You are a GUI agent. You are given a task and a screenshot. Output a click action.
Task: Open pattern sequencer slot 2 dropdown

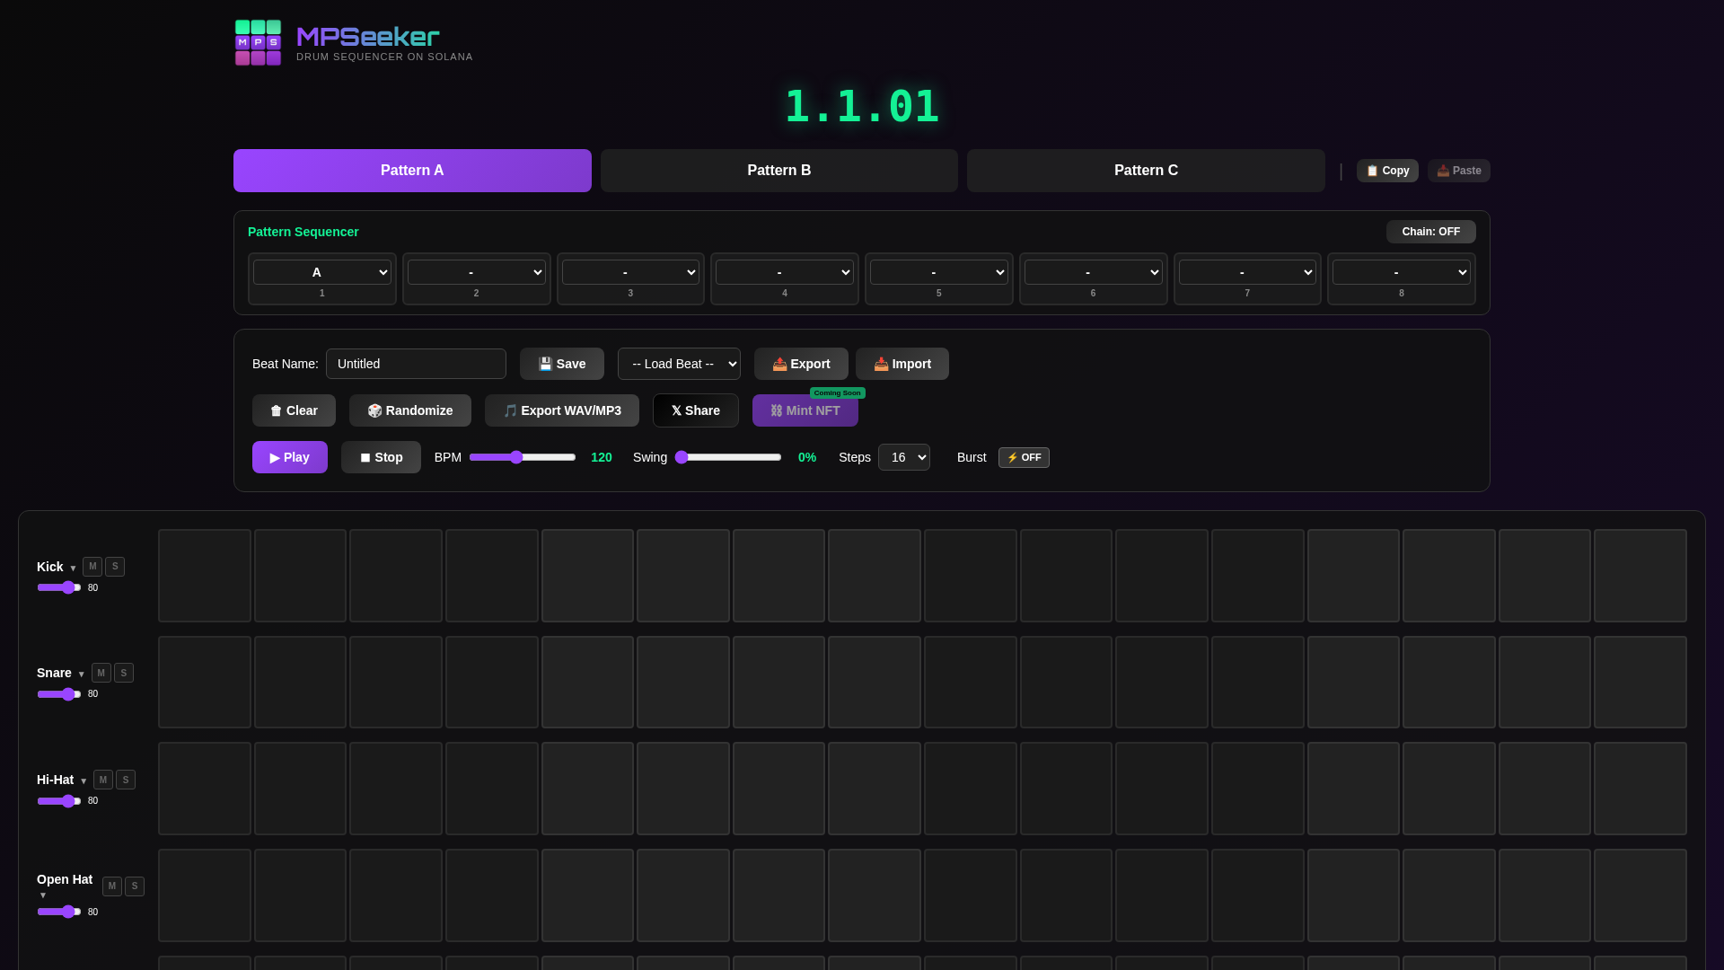477,272
